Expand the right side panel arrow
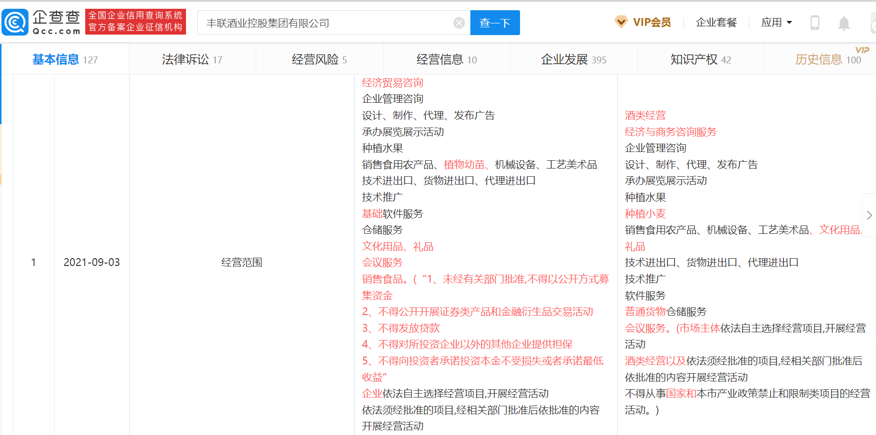This screenshot has height=435, width=876. pyautogui.click(x=869, y=215)
